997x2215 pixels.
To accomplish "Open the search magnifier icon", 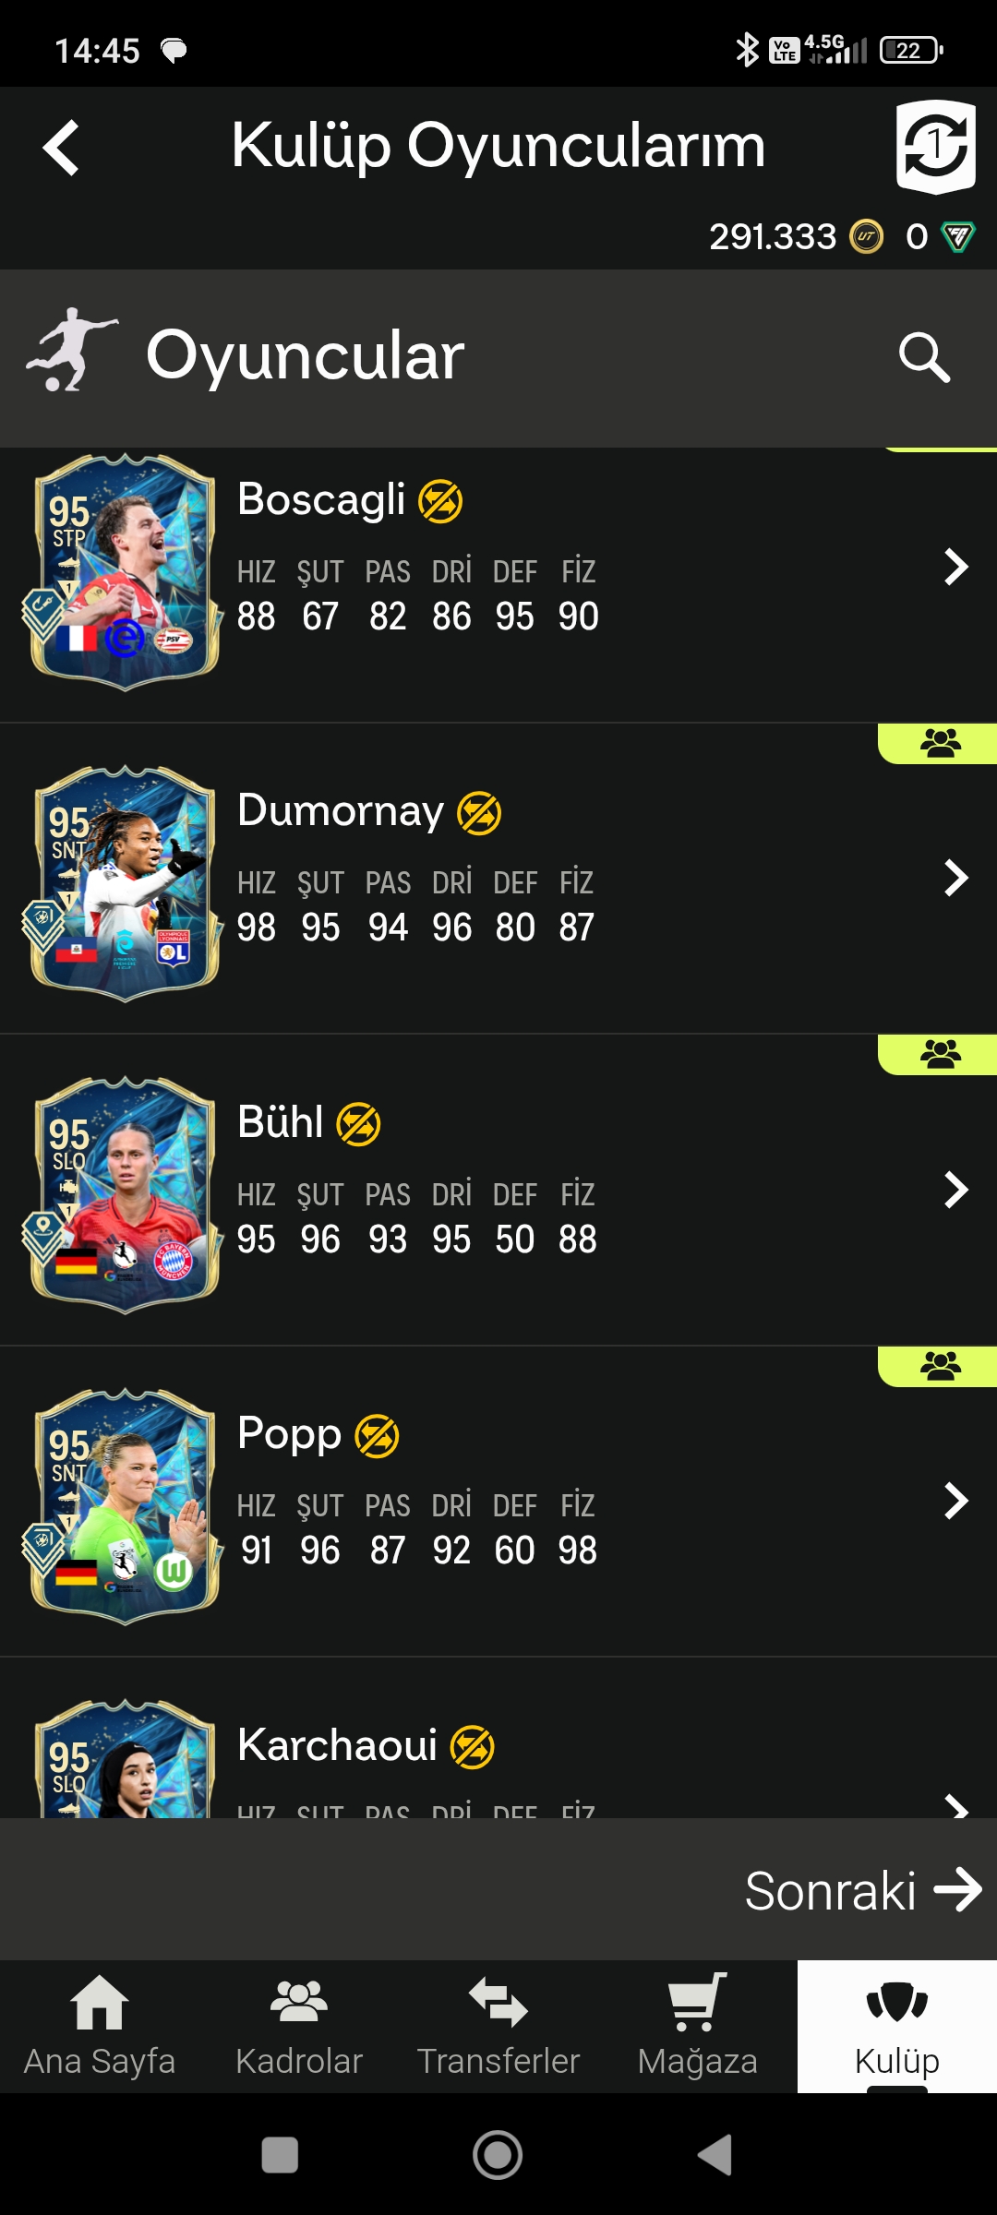I will tap(924, 357).
